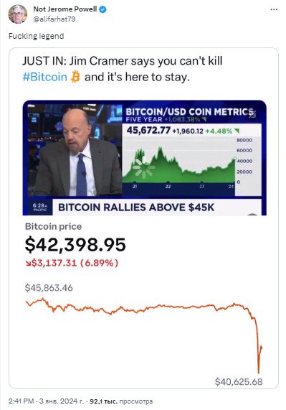Open the orange Bitcoin price line chart

[144, 335]
